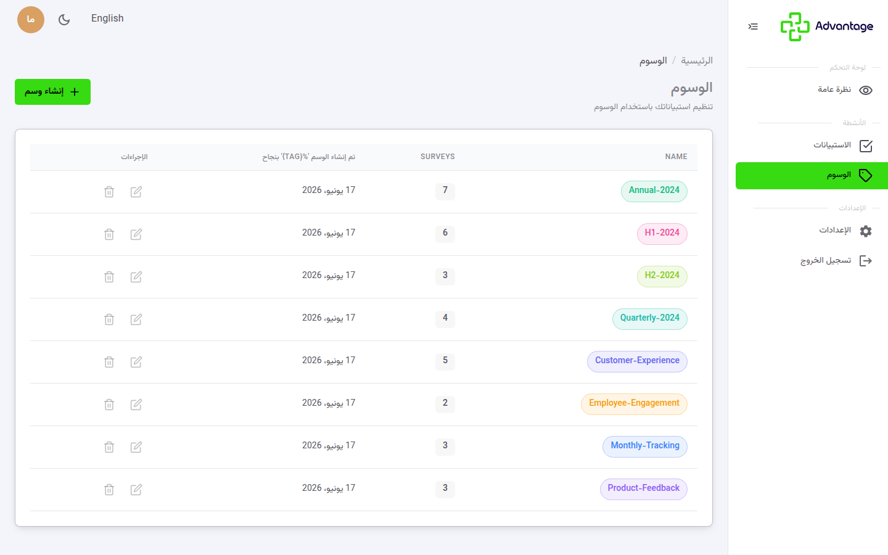
Task: Click the page title الوسوم heading
Action: pos(691,88)
